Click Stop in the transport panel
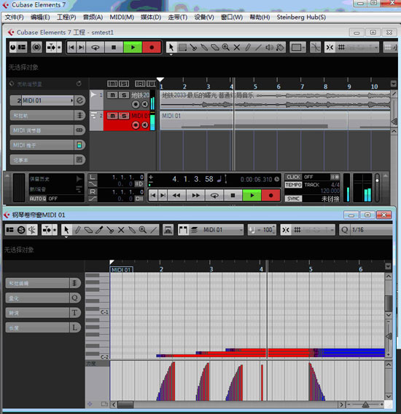This screenshot has width=401, height=414. pos(233,196)
